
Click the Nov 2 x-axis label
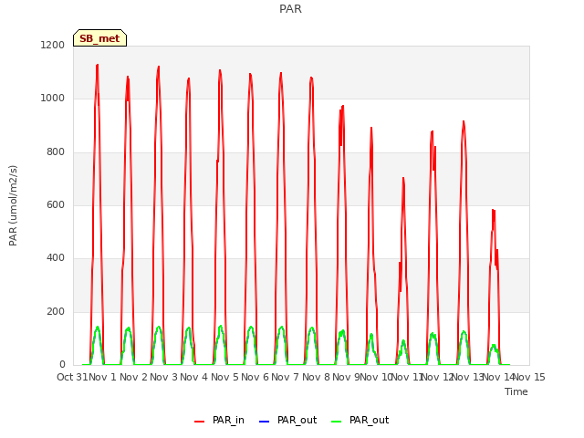(133, 377)
